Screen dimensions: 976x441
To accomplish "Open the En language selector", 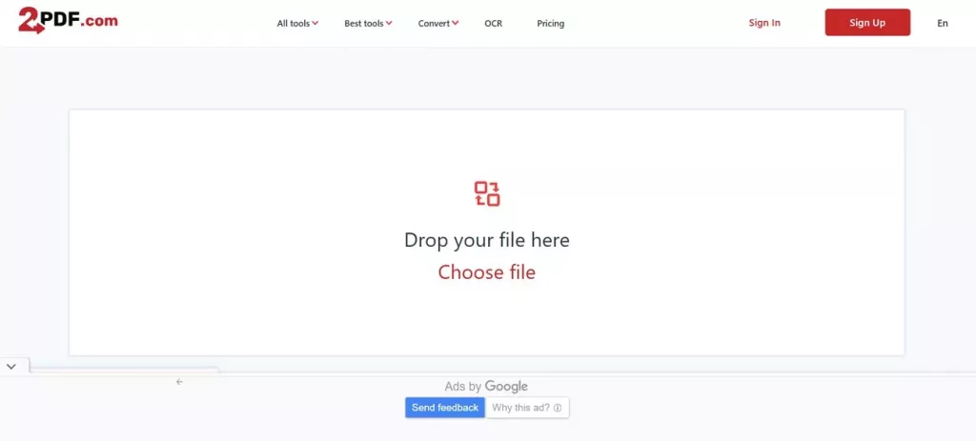I will (x=943, y=23).
